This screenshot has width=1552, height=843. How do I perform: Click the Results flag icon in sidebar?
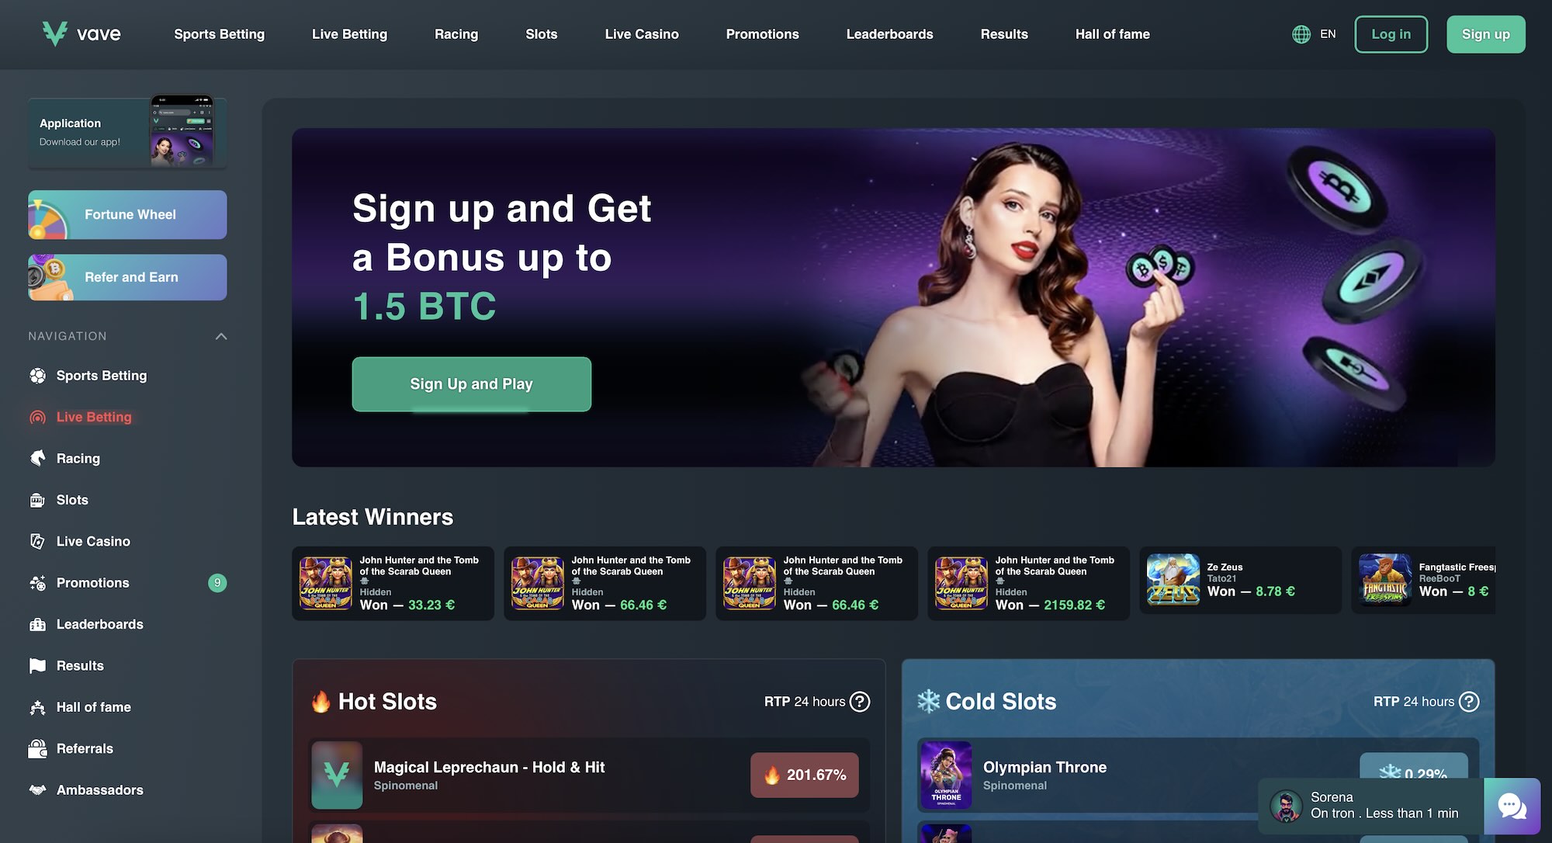(37, 666)
